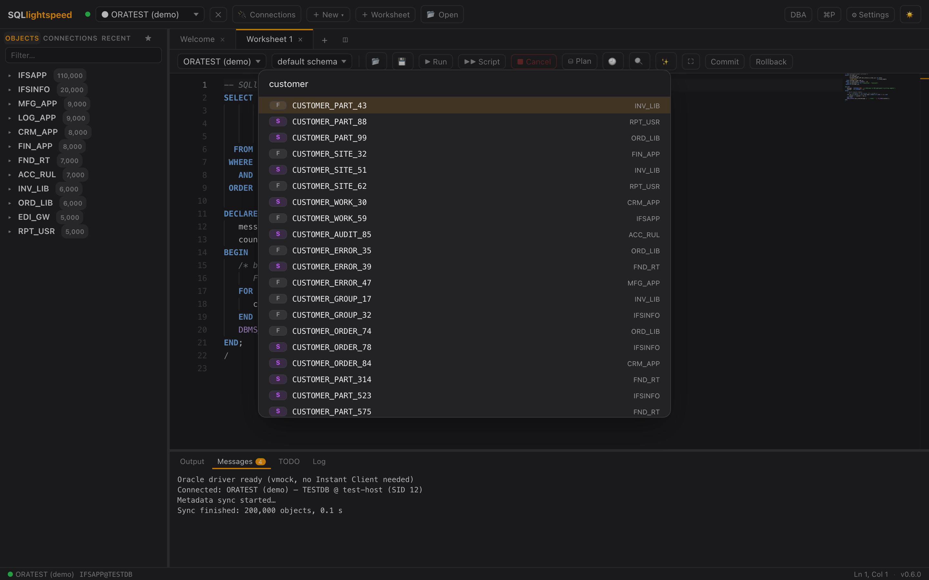
Task: Click the sidebar Filter input field
Action: 83,55
